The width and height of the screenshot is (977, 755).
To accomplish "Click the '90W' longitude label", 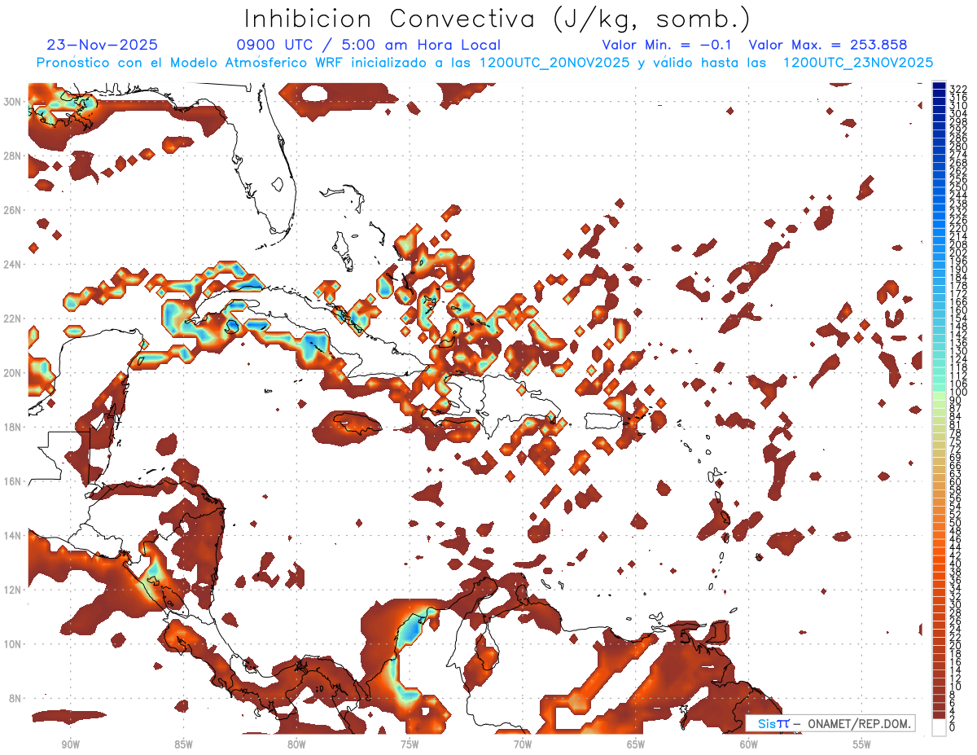I will (71, 744).
